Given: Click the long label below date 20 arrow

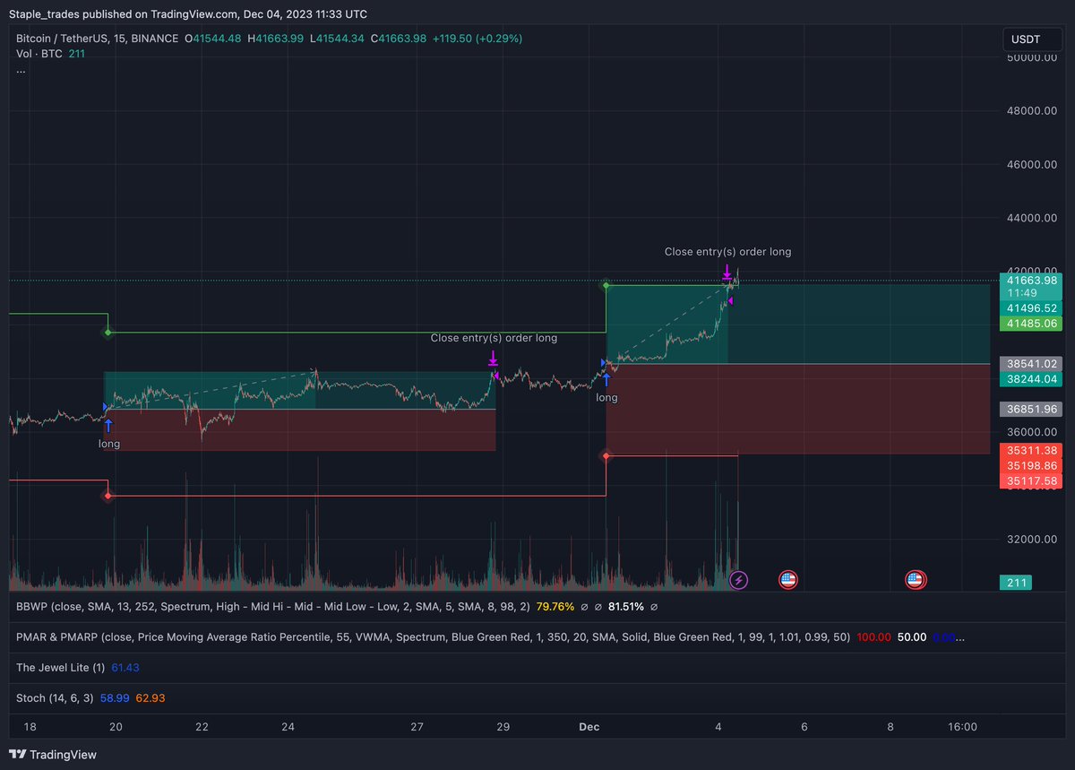Looking at the screenshot, I should pos(109,444).
